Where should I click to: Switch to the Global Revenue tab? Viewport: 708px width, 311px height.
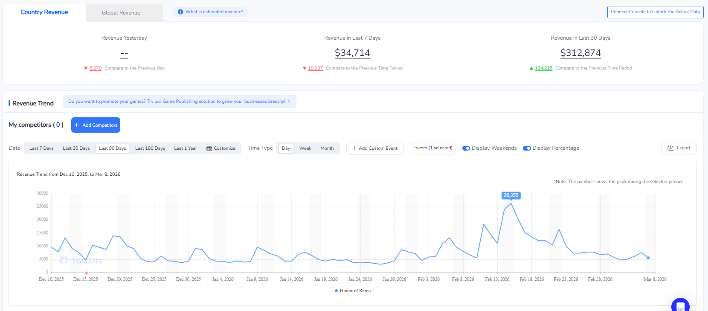121,13
